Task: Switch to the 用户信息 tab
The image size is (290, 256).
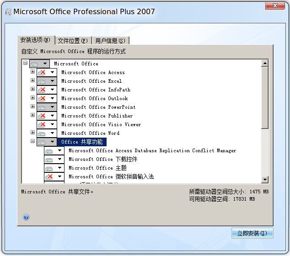Action: (x=110, y=41)
